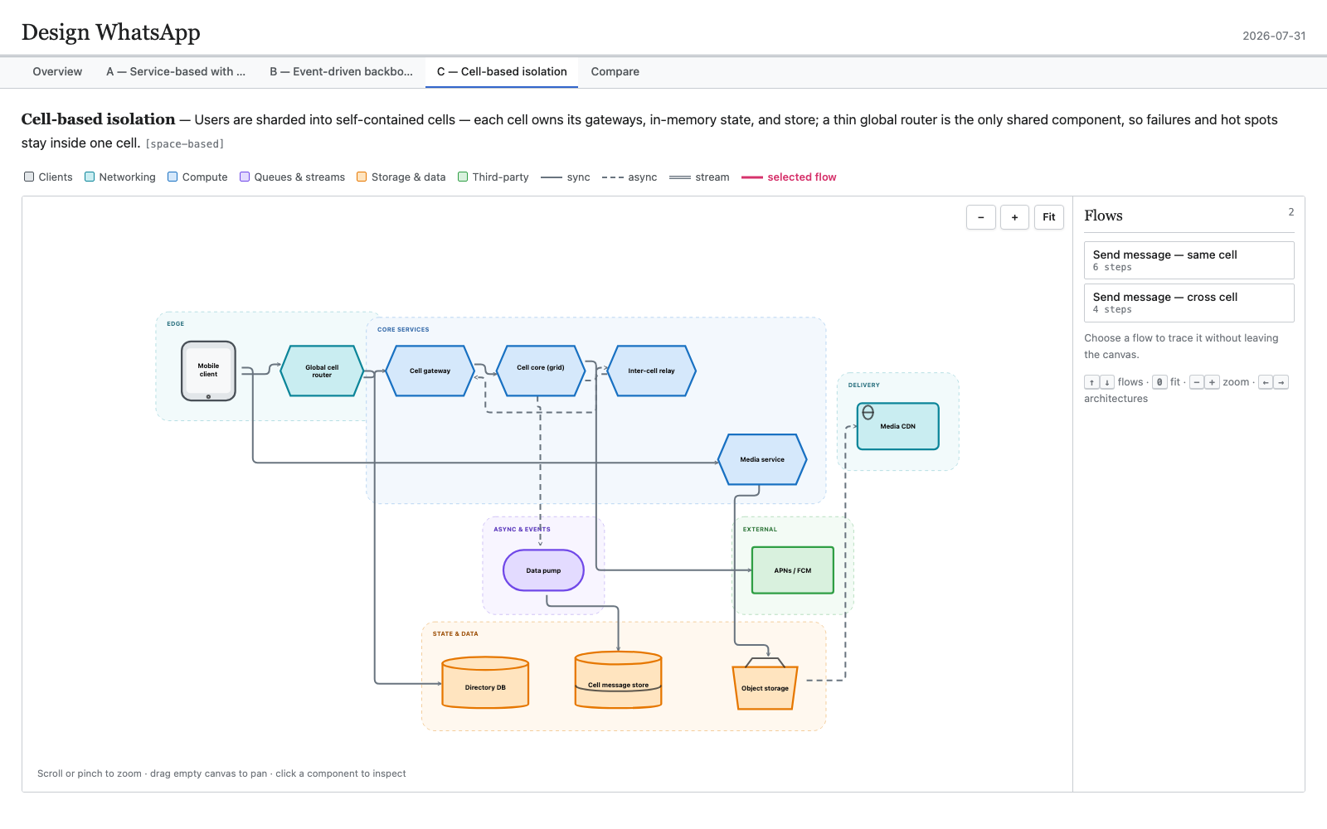Click the selected flow legend label
The width and height of the screenshot is (1327, 829).
click(801, 177)
